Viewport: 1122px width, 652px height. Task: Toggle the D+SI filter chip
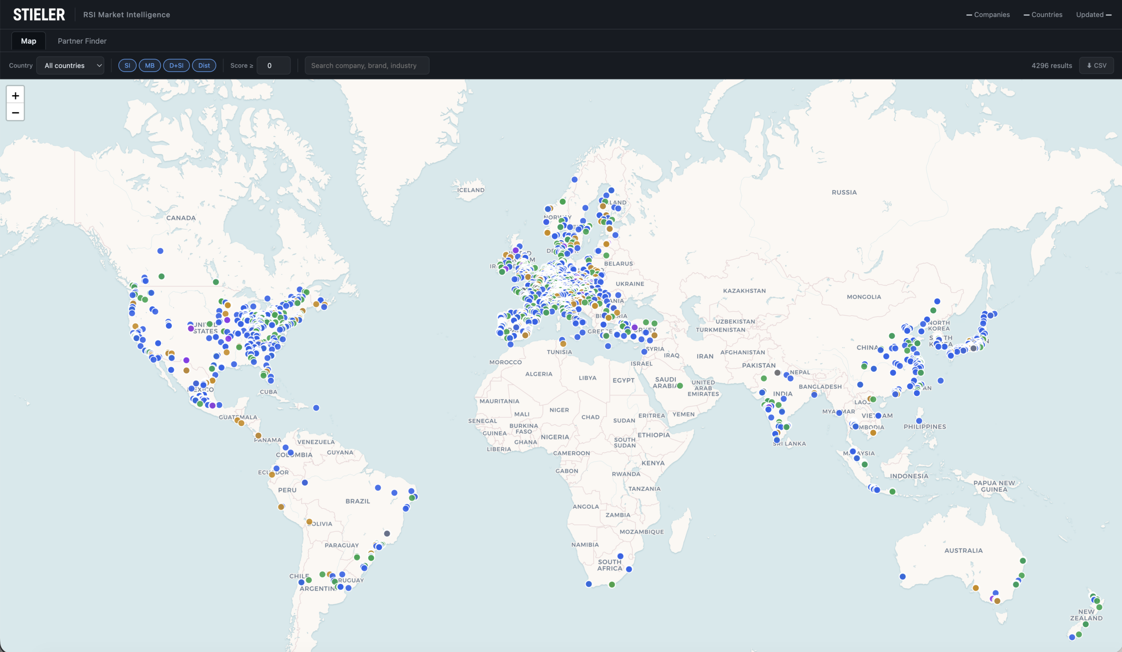click(176, 65)
